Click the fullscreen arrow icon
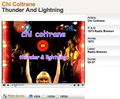 5,96
